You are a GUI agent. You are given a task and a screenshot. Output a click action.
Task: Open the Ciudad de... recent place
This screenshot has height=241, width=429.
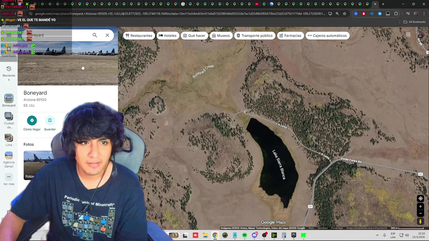9,120
